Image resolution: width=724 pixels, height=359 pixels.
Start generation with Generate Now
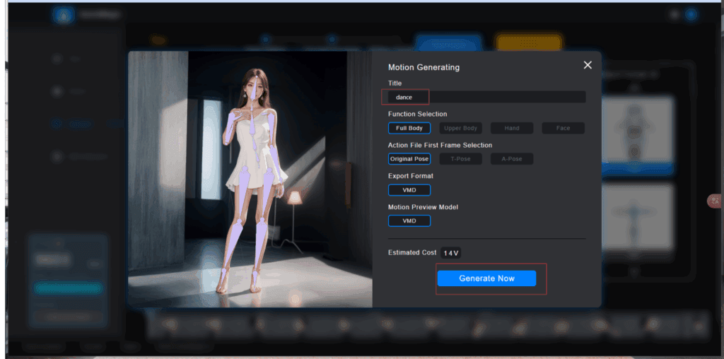point(486,278)
